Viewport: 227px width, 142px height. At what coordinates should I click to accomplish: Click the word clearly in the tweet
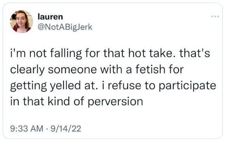click(27, 70)
